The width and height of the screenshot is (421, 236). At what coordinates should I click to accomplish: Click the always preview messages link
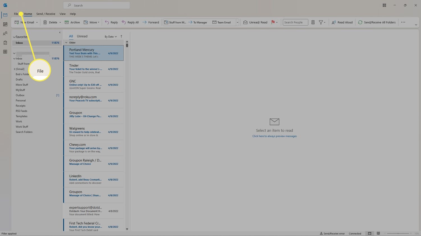tap(274, 136)
